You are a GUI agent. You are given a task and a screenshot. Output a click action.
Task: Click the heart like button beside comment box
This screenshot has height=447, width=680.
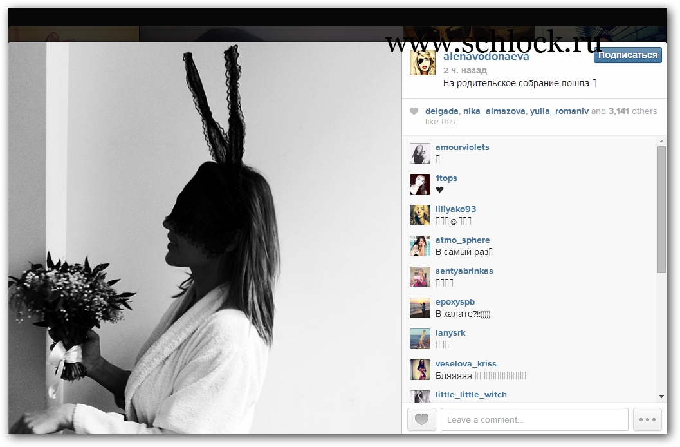coord(421,419)
